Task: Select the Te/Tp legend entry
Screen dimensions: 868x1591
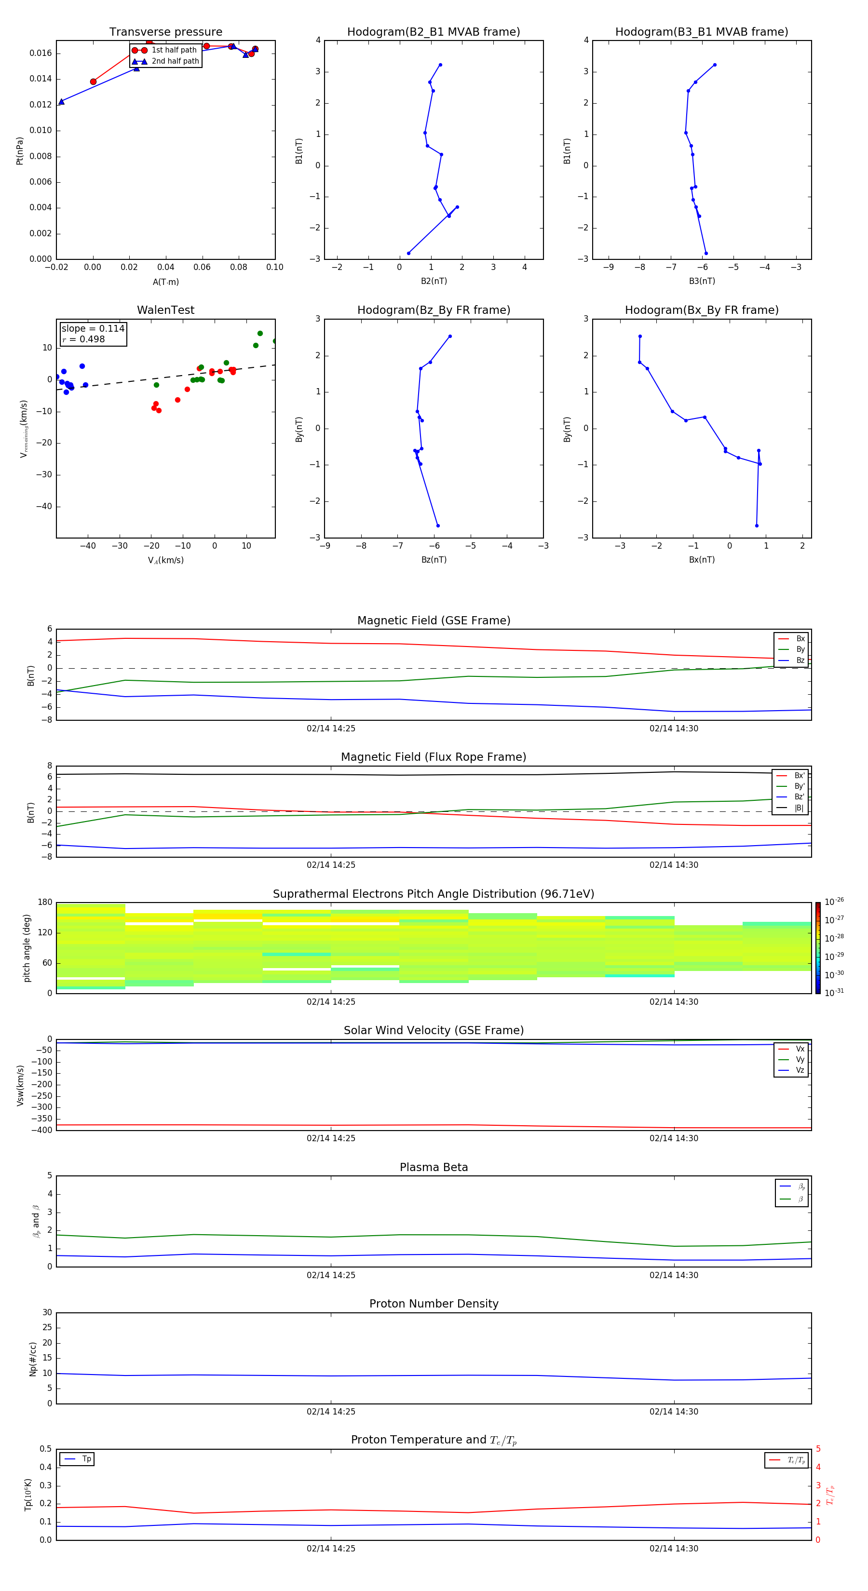Action: [787, 1460]
